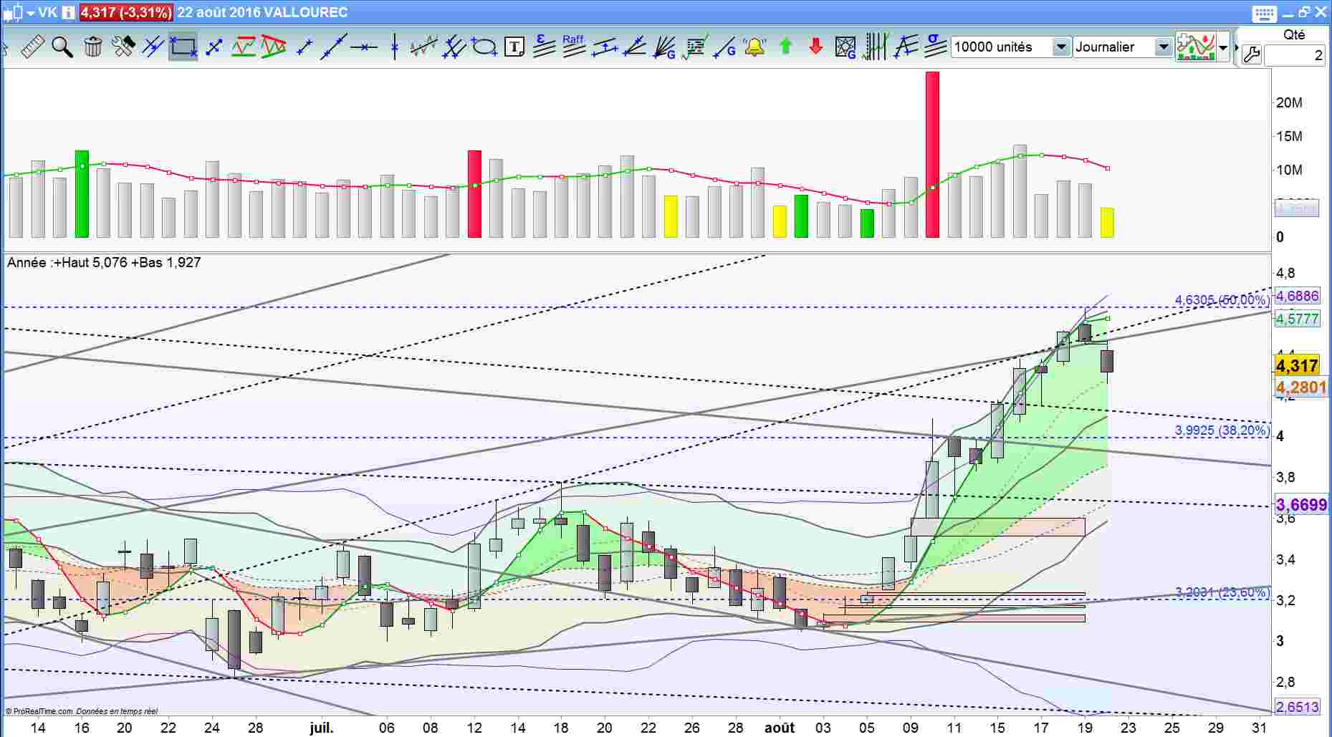Select the ellipse drawing tool

pos(484,47)
